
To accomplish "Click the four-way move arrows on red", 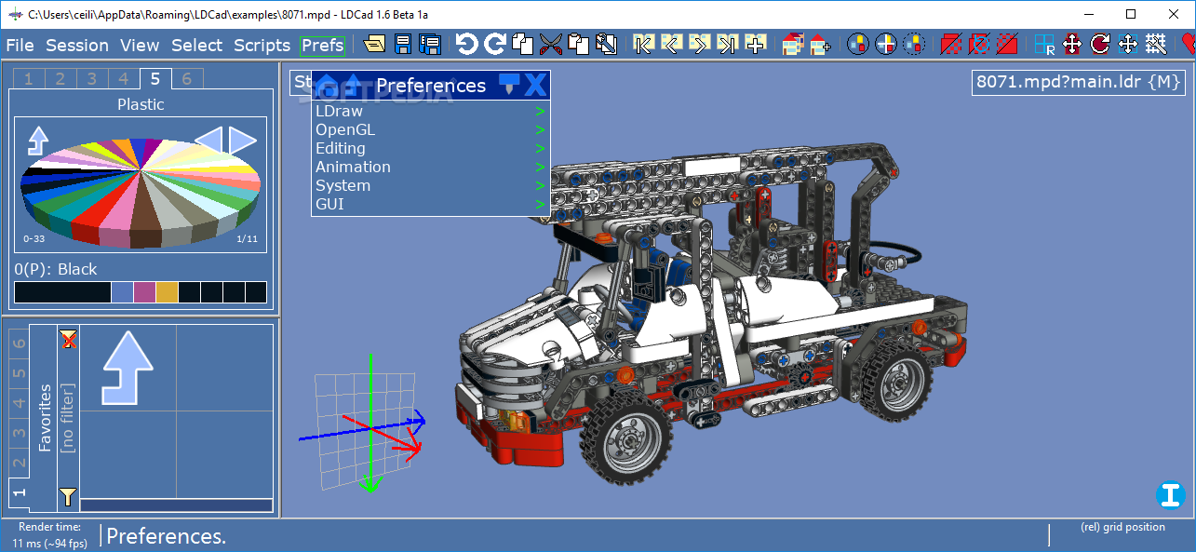I will [x=1072, y=44].
